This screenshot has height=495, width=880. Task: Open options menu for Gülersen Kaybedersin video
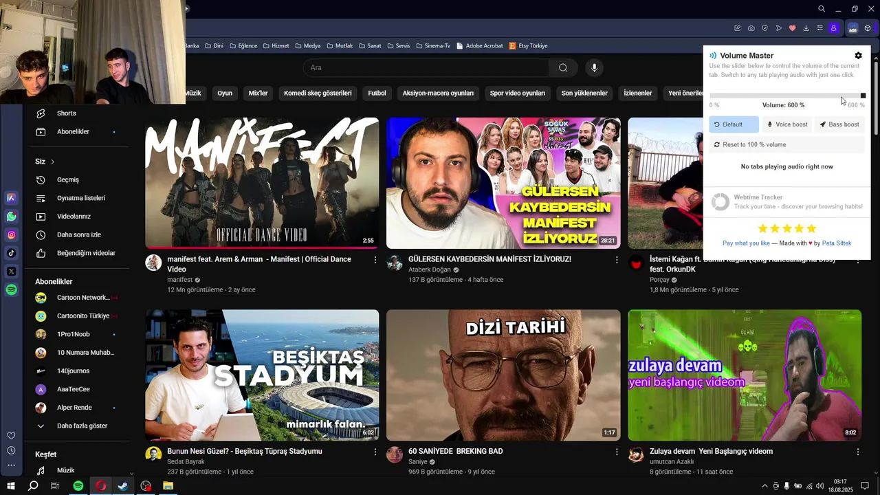pyautogui.click(x=617, y=260)
